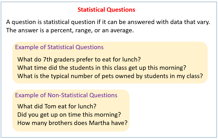
Task: Click the question about typical number of pets
Action: [110, 76]
